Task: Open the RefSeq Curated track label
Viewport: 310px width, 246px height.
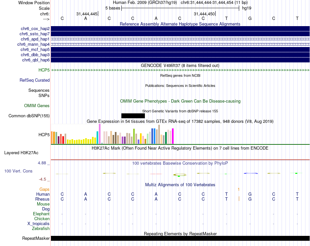Action: pyautogui.click(x=35, y=80)
